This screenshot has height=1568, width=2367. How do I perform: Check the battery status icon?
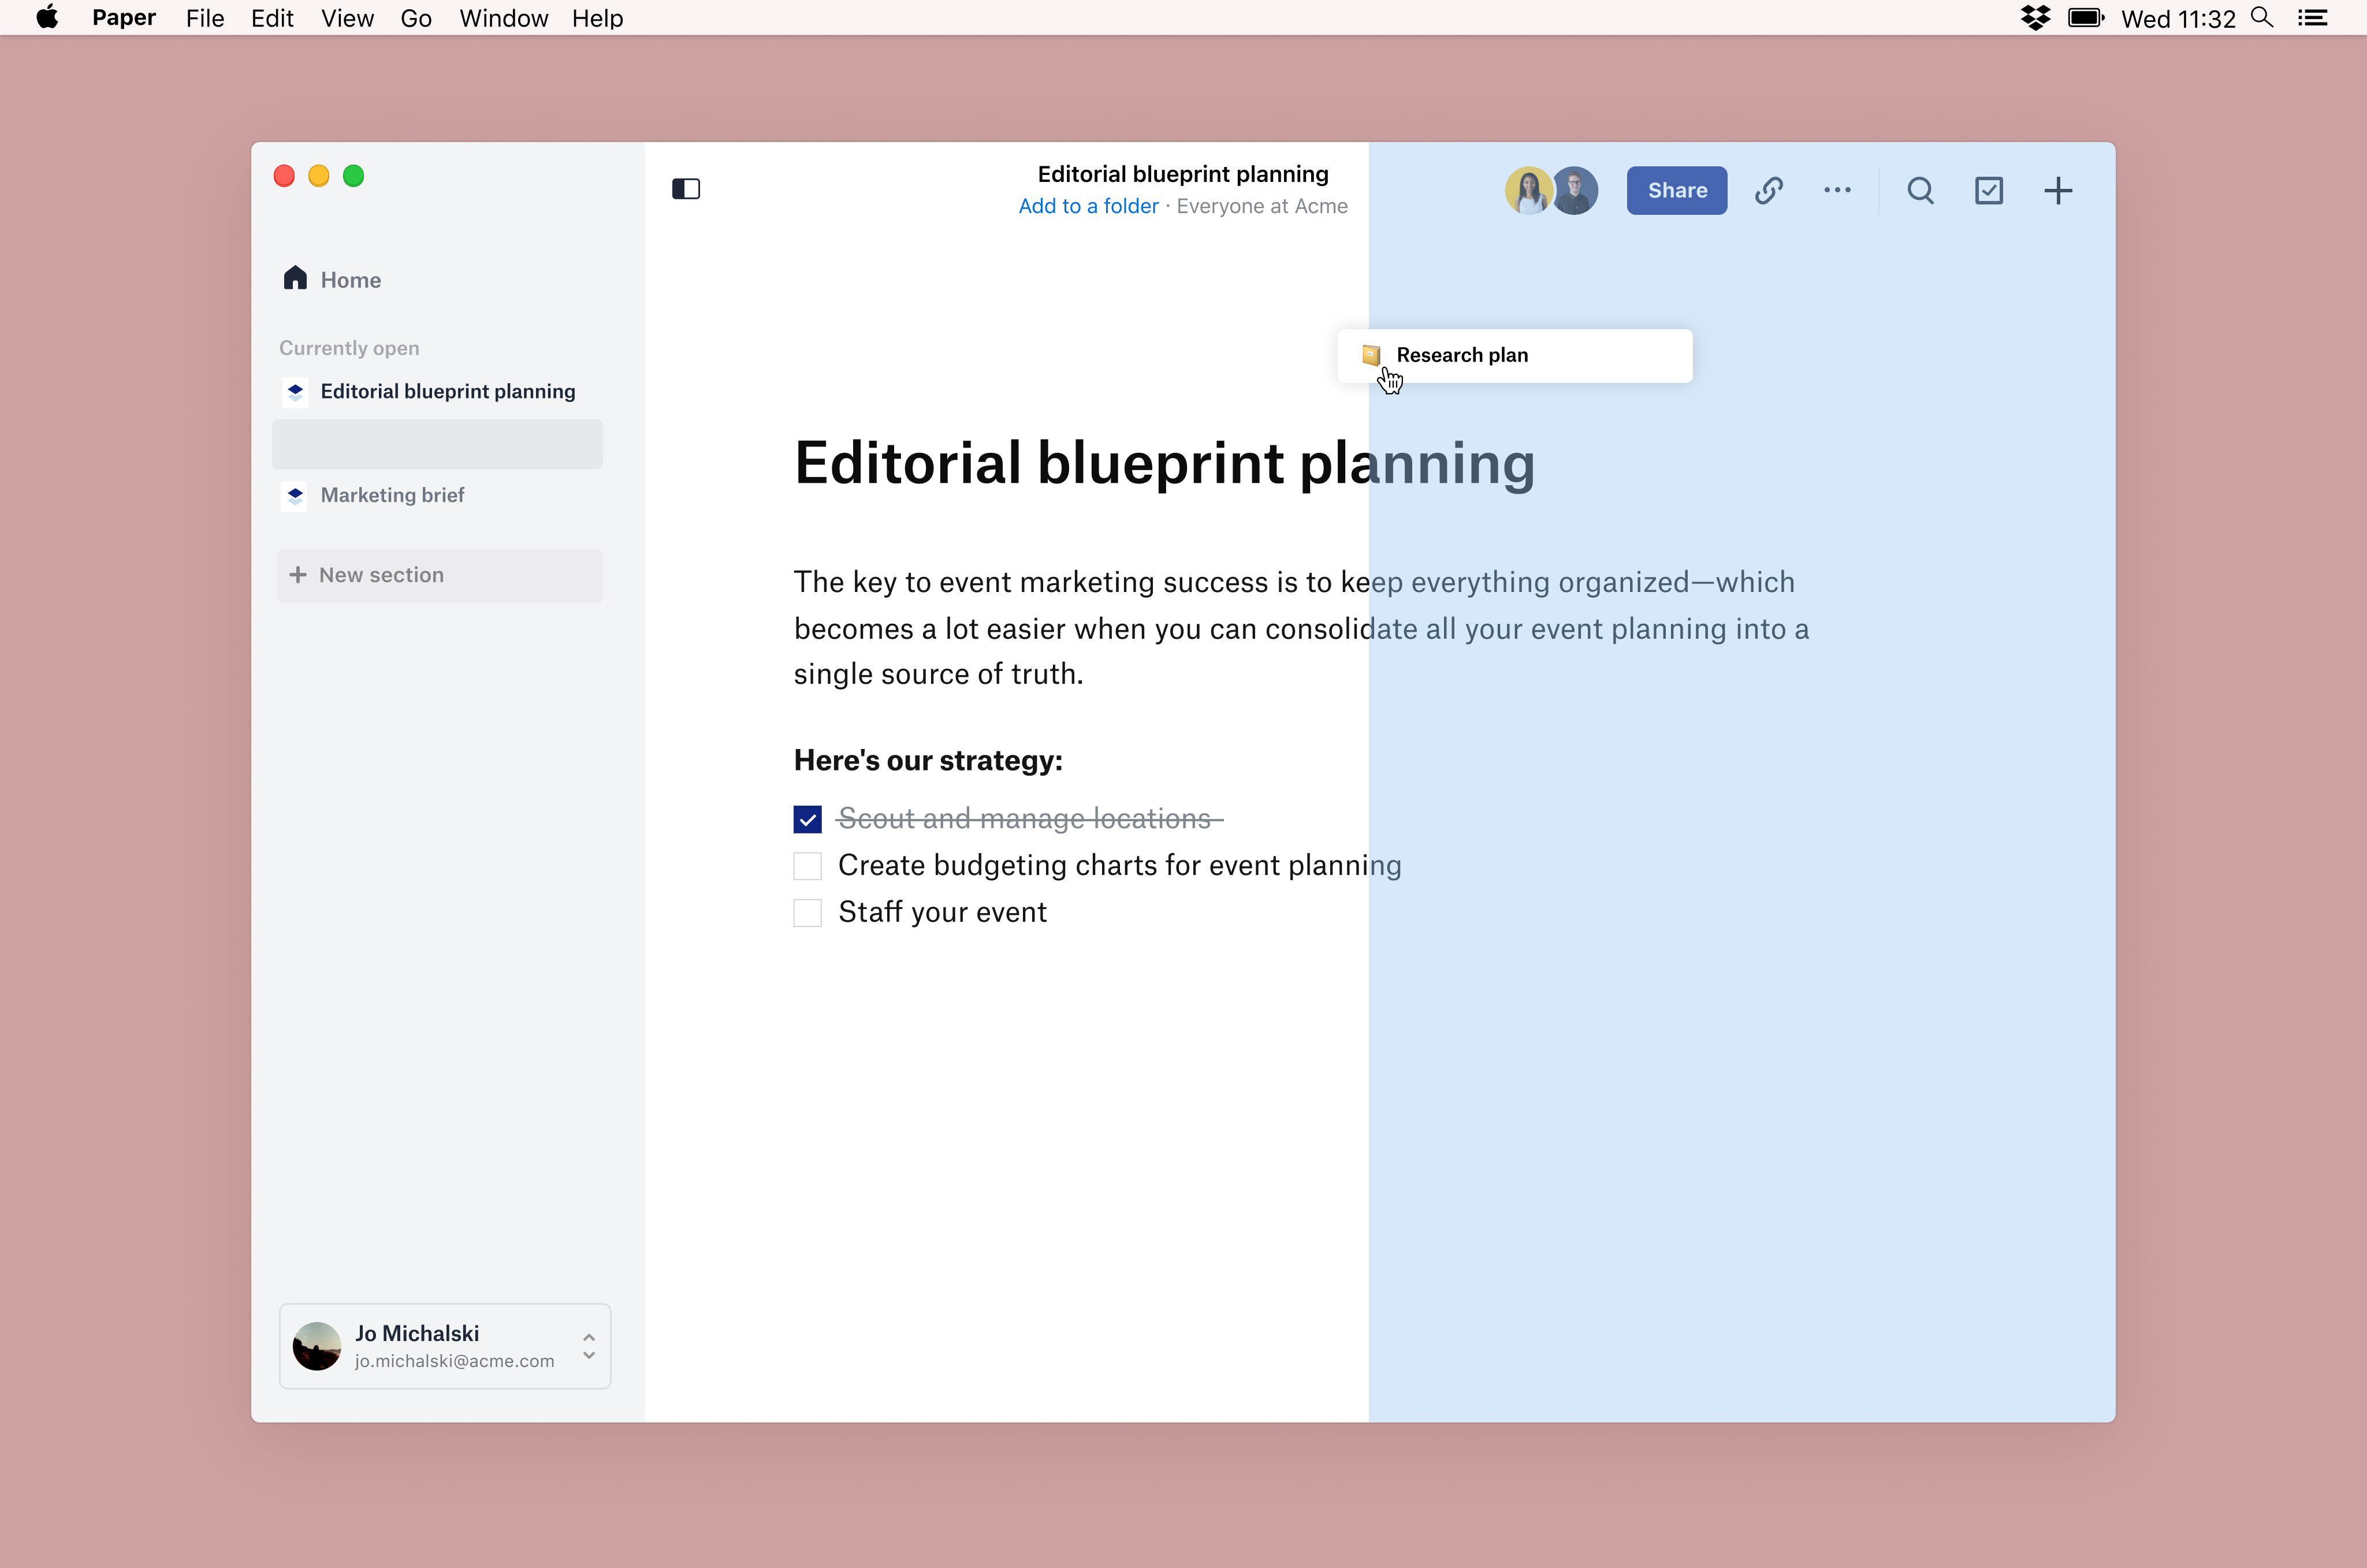coord(2086,18)
